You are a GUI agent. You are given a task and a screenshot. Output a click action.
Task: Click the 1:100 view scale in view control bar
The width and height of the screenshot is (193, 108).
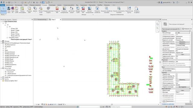pos(37,104)
